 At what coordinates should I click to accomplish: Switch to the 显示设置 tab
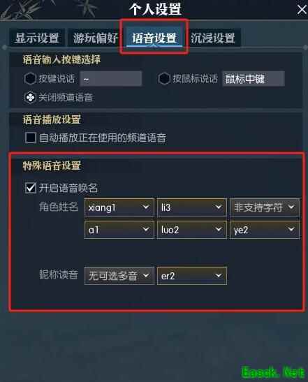[37, 38]
